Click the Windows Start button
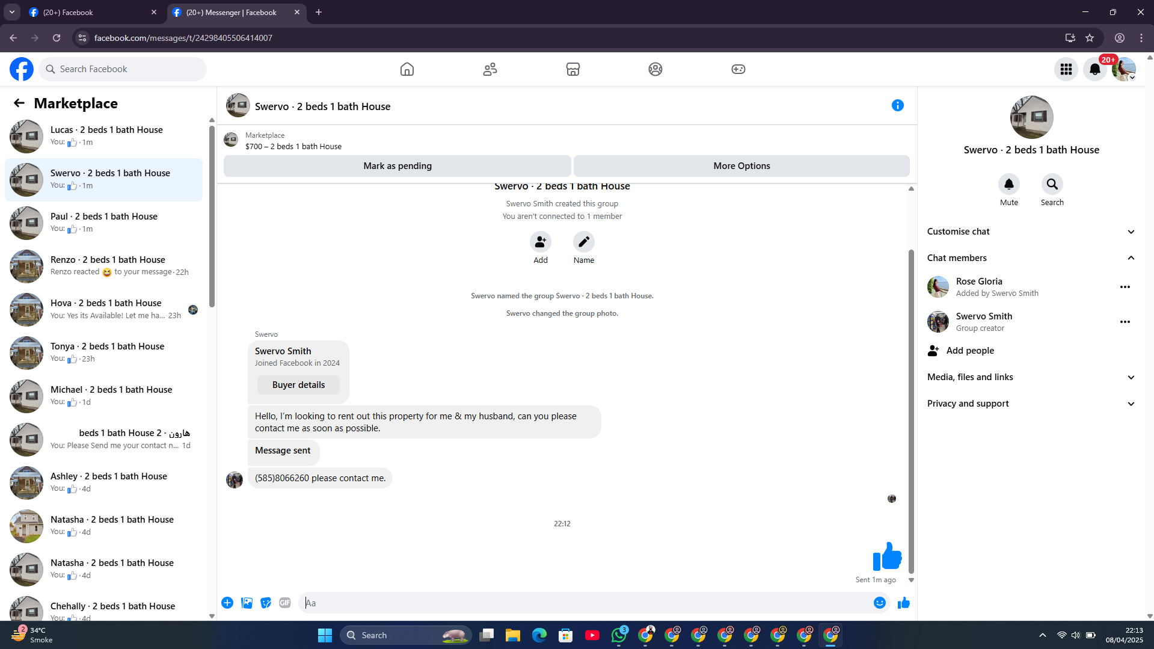Viewport: 1154px width, 649px height. click(325, 635)
